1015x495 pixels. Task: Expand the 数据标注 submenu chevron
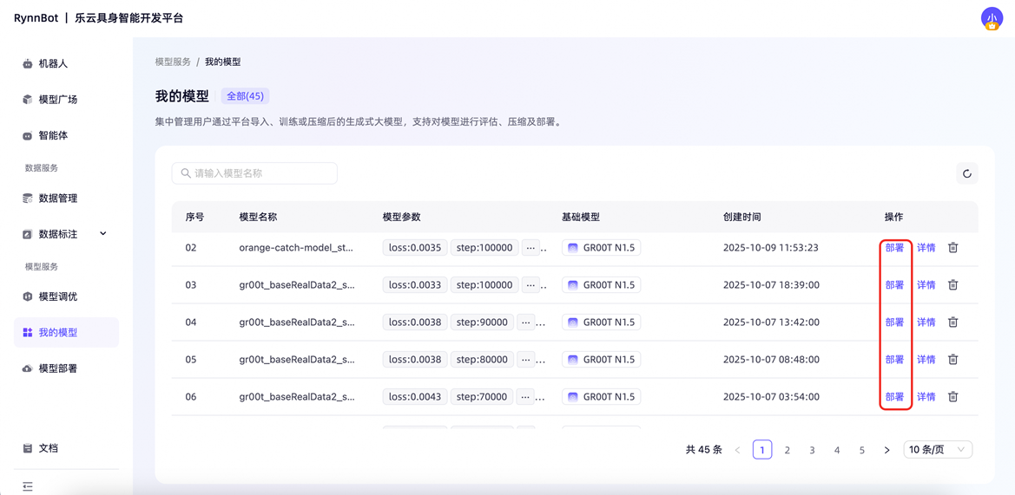[x=103, y=233]
